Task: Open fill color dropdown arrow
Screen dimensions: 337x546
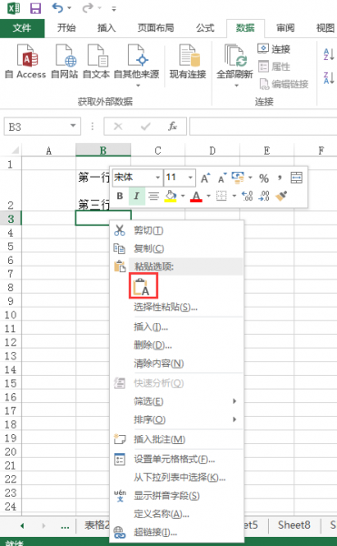Action: click(183, 196)
